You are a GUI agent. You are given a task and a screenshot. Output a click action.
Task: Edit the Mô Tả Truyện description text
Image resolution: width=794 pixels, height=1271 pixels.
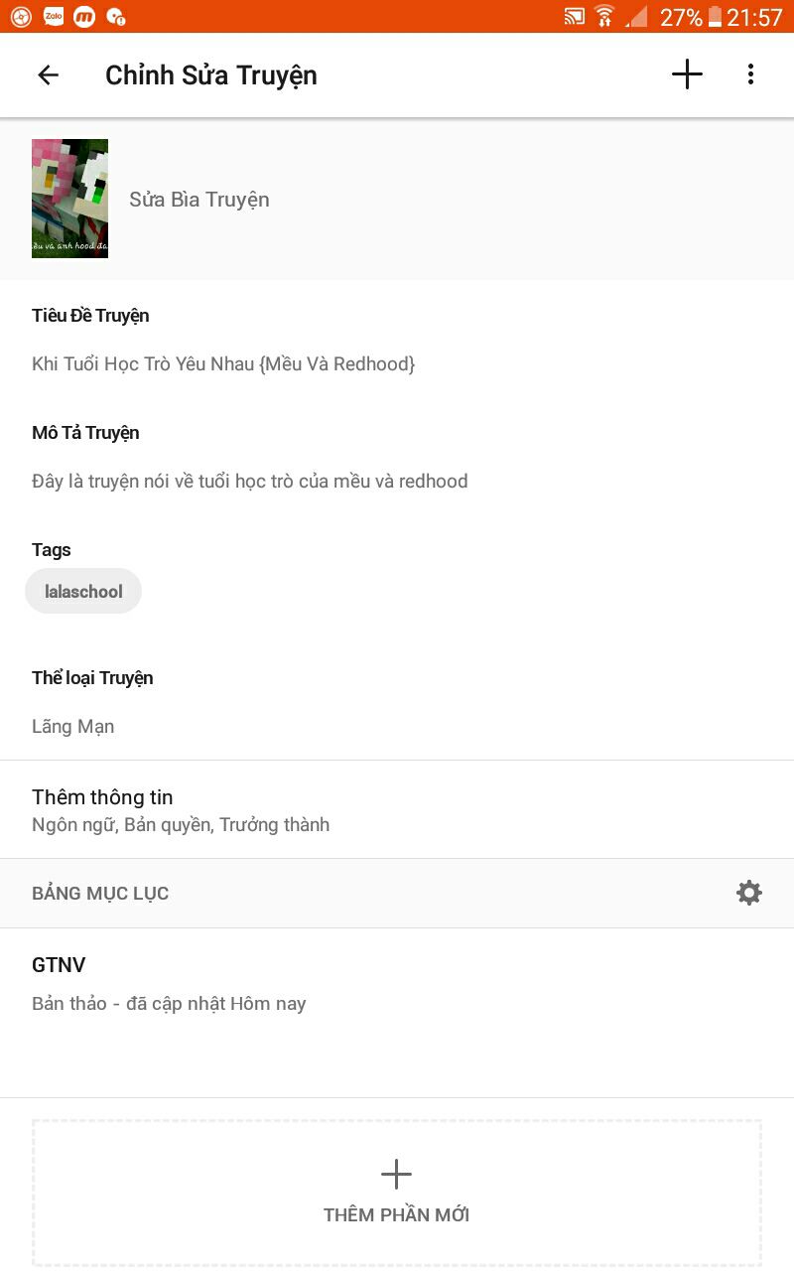tap(250, 482)
